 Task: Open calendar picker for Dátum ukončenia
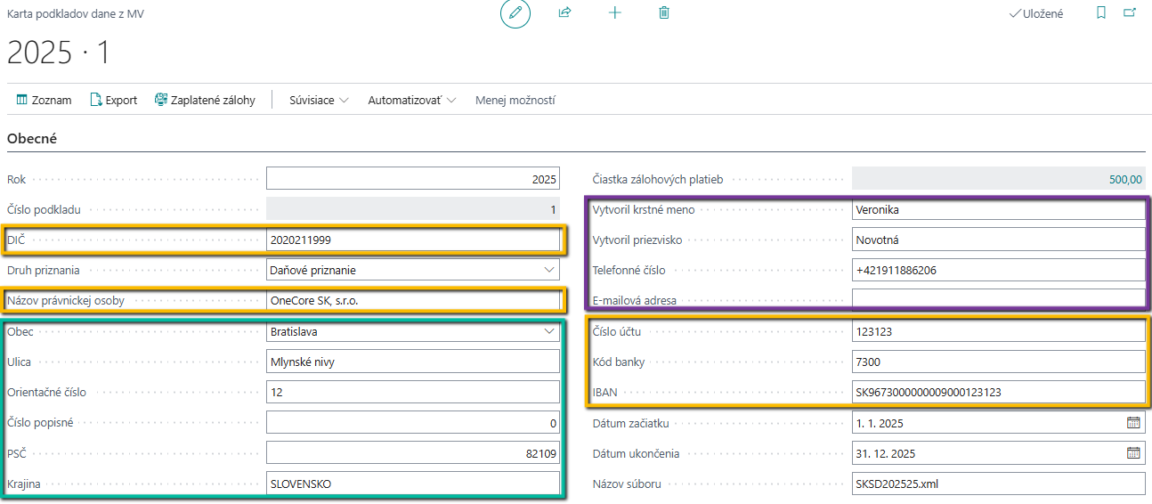click(1133, 453)
